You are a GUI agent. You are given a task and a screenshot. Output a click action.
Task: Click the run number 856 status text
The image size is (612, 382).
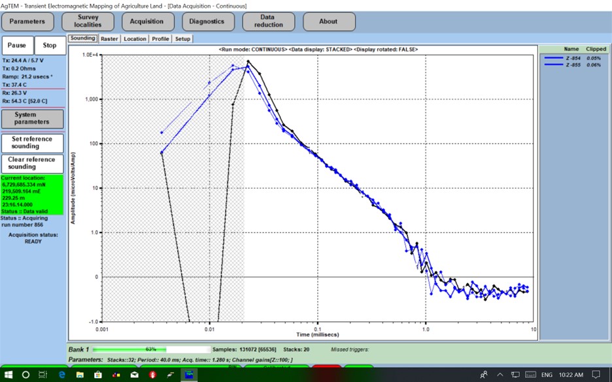coord(22,225)
